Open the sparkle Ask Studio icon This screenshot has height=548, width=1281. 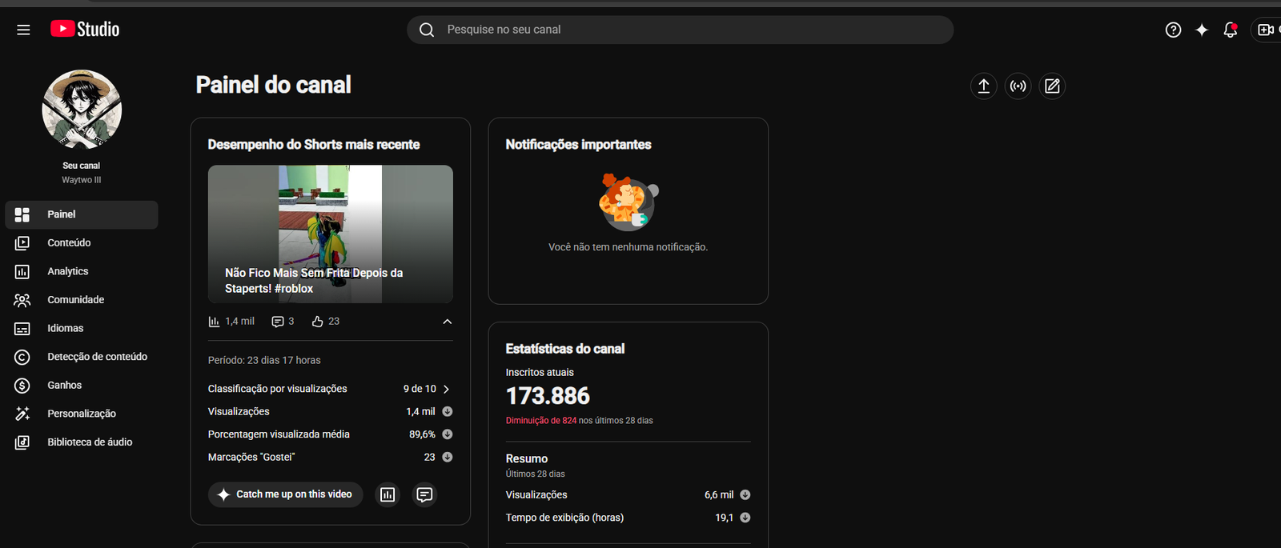tap(1202, 30)
